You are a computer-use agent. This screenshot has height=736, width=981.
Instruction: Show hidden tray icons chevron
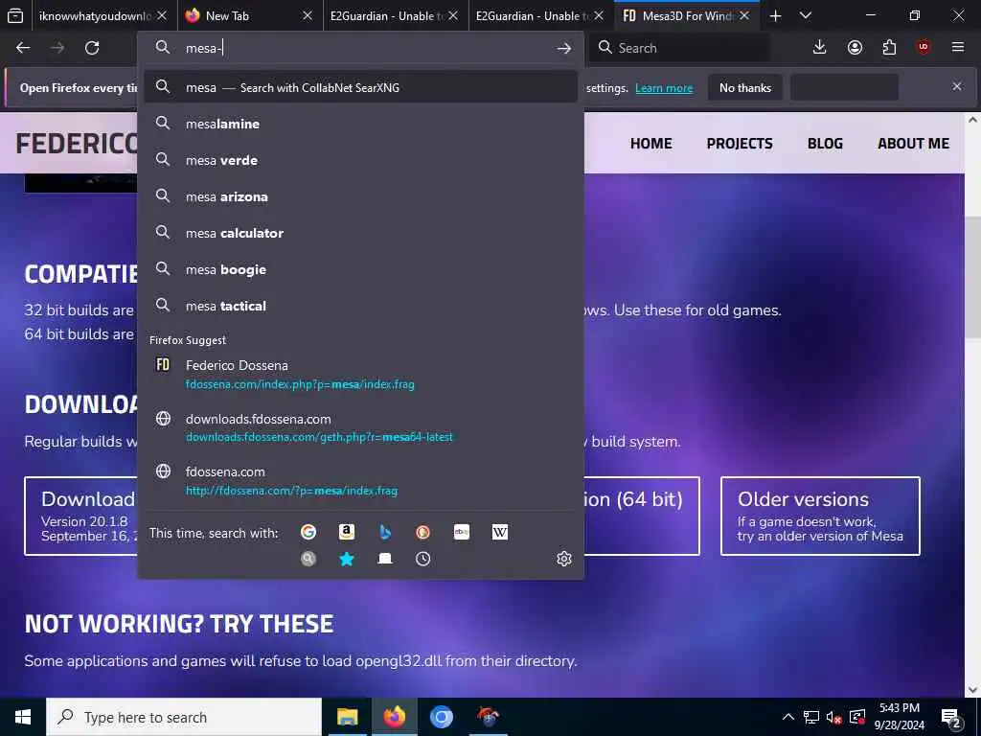click(788, 717)
